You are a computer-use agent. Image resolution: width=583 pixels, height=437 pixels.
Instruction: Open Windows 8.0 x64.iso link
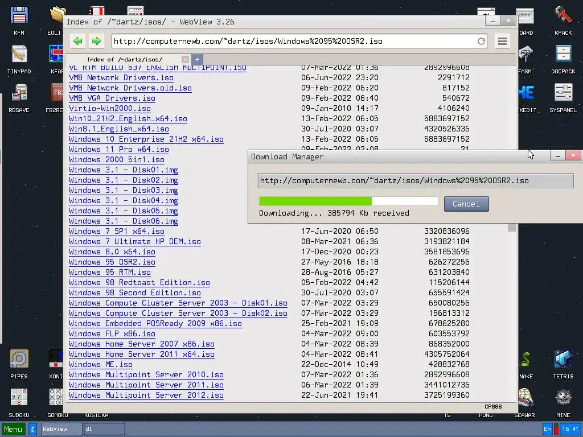[x=112, y=252]
